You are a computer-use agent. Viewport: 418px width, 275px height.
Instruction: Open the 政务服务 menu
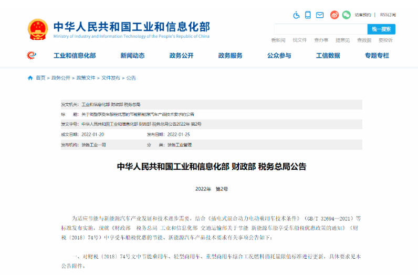click(x=231, y=56)
